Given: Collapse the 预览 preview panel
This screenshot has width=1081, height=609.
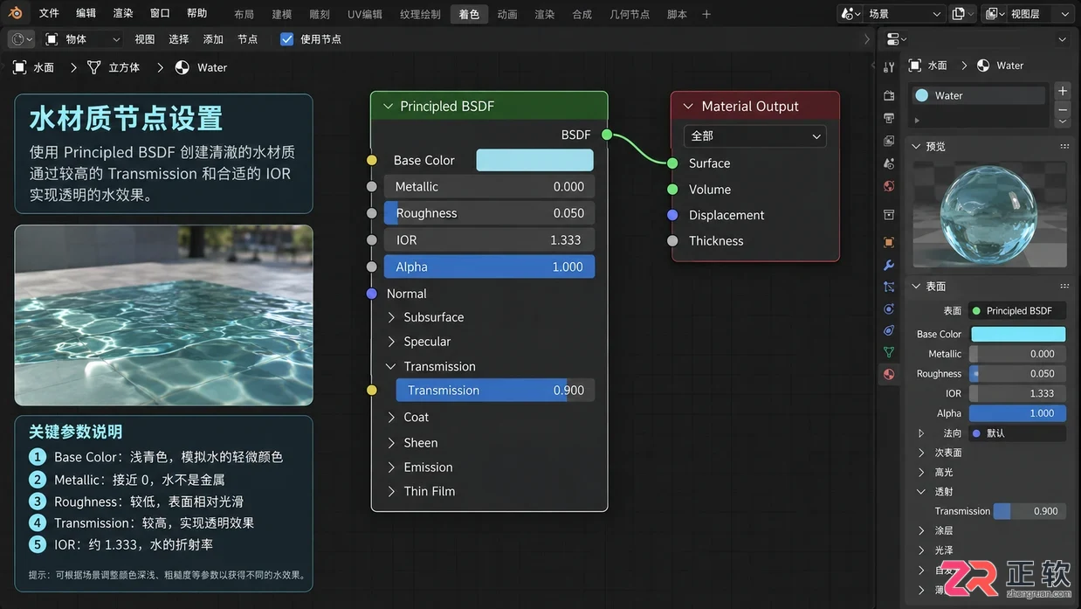Looking at the screenshot, I should tap(916, 146).
